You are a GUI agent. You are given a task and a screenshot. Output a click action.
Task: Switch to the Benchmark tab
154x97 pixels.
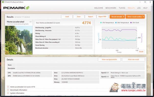pyautogui.click(x=111, y=8)
